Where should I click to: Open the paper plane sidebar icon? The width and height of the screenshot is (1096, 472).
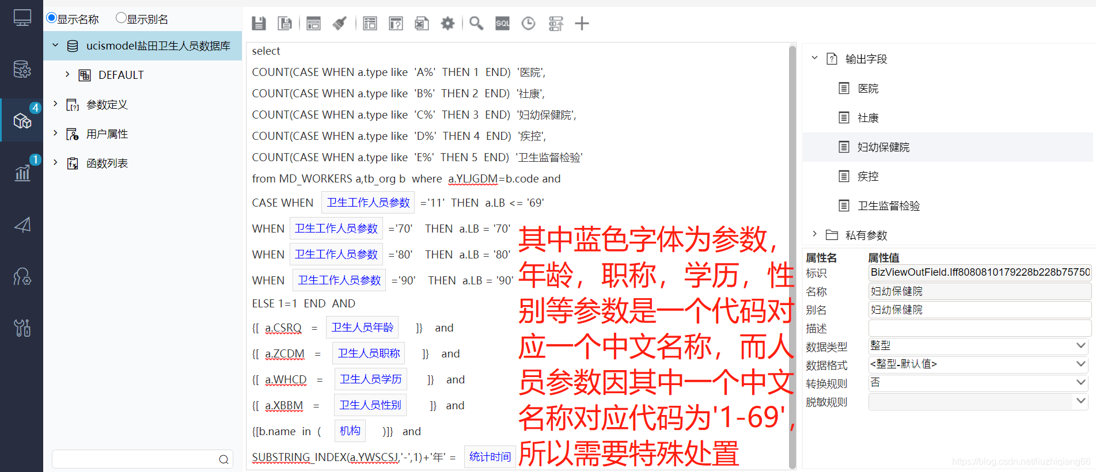[x=22, y=224]
